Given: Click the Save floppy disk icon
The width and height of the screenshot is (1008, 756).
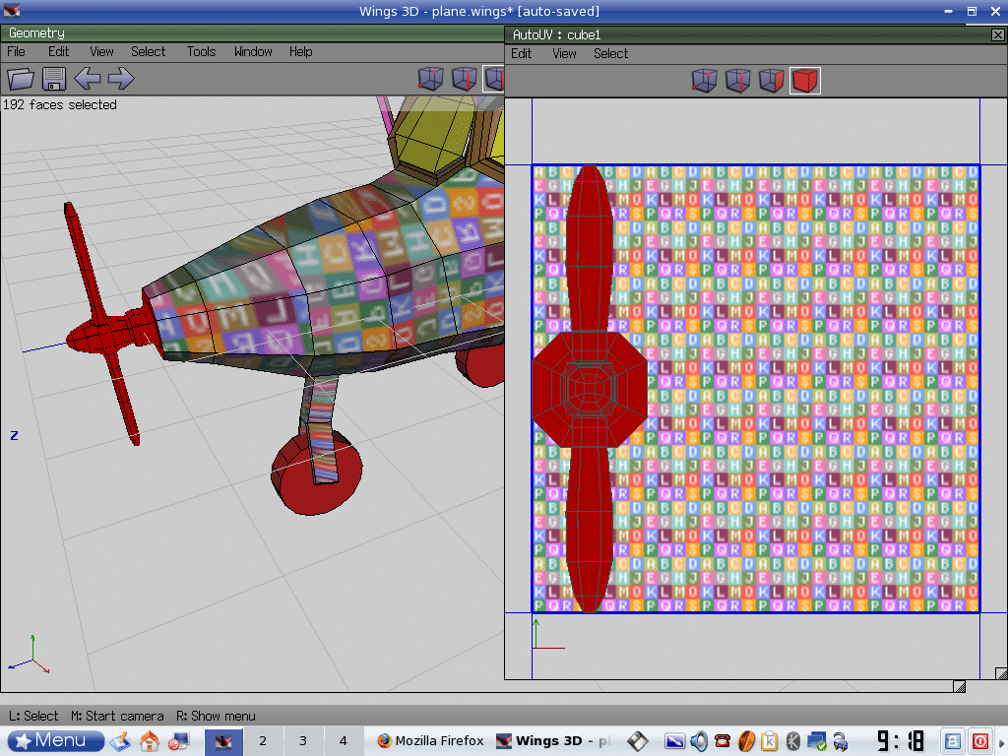Looking at the screenshot, I should 53,79.
